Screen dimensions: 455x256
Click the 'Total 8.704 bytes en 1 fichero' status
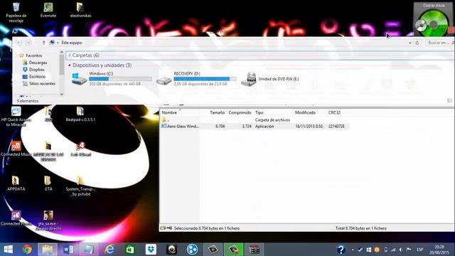(x=361, y=228)
